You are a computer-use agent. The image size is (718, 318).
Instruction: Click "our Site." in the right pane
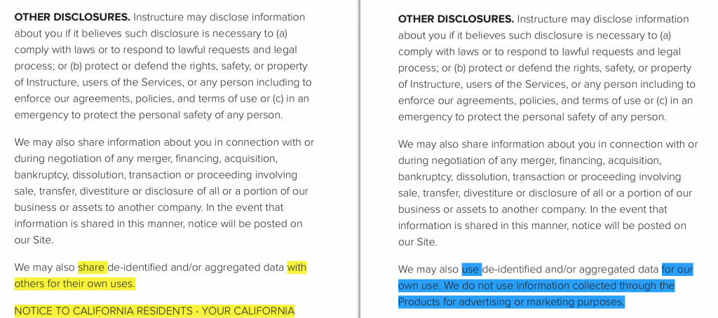(x=418, y=242)
